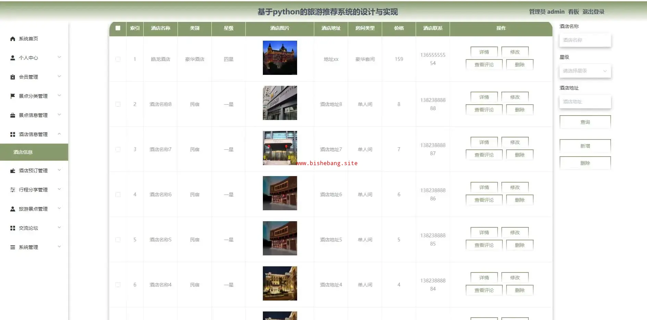Viewport: 647px width, 320px height.
Task: Click the briefcase icon beside 景点信息管理
Action: point(13,115)
